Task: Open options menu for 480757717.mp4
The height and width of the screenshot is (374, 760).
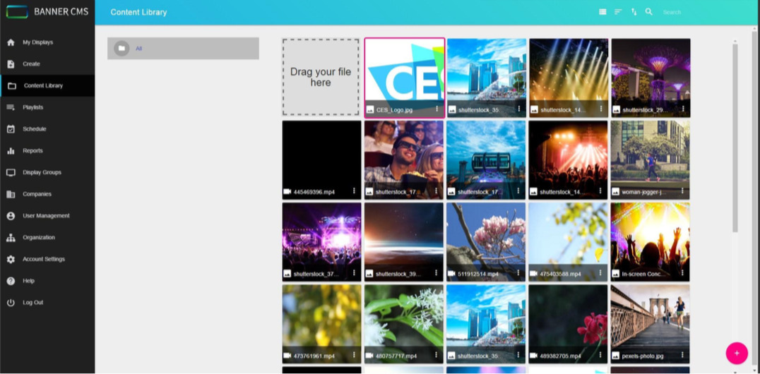Action: 437,355
